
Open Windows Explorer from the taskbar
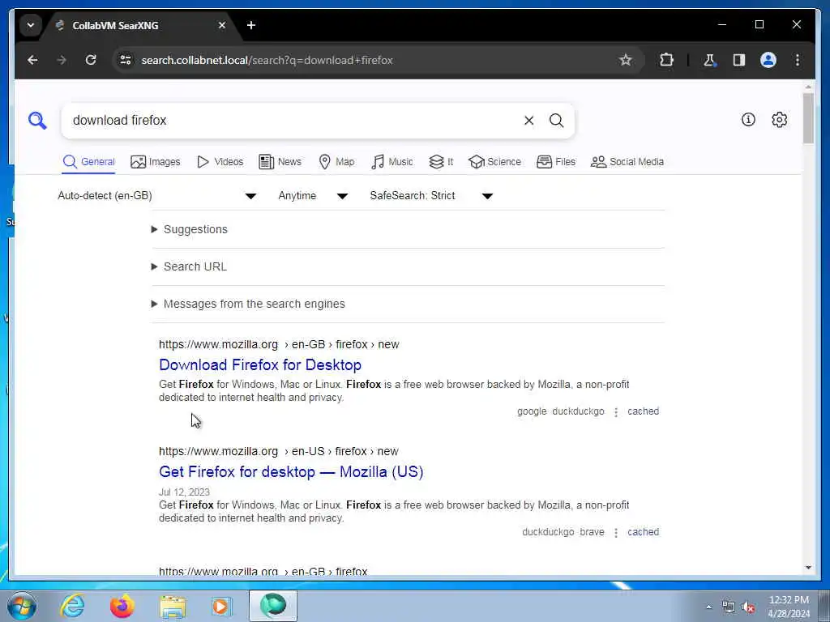click(x=173, y=606)
